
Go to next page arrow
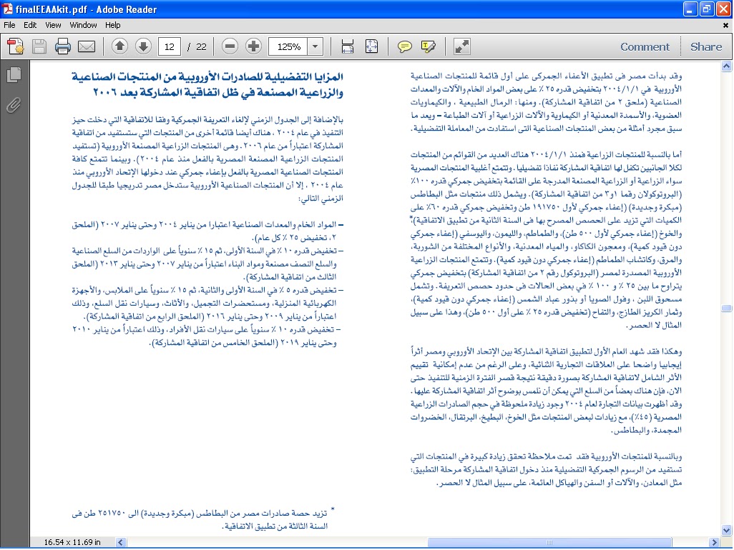tap(143, 46)
